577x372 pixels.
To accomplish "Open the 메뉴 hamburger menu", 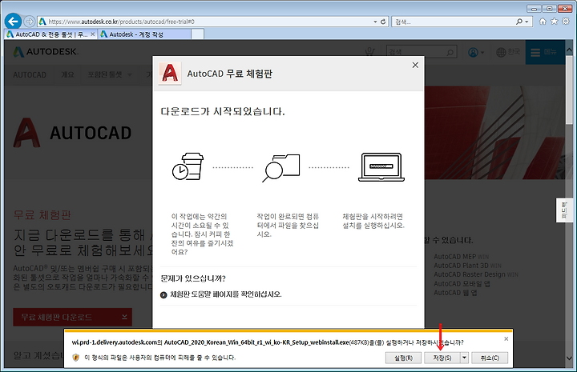I will pyautogui.click(x=544, y=52).
